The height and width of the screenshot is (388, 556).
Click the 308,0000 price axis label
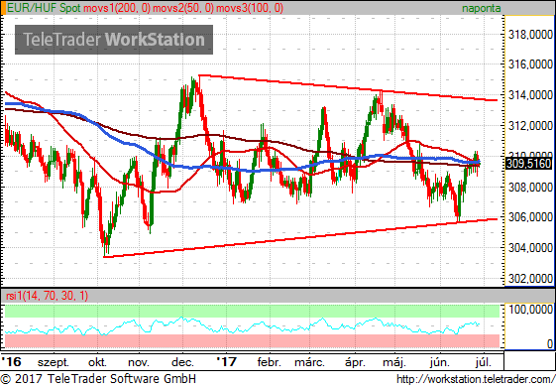tap(530, 187)
